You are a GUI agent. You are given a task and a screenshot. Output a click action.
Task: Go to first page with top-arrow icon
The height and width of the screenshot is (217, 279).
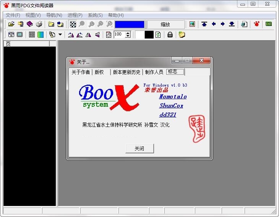204,24
